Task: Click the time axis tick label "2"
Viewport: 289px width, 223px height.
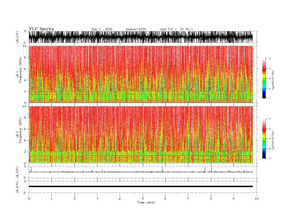Action: [74, 199]
